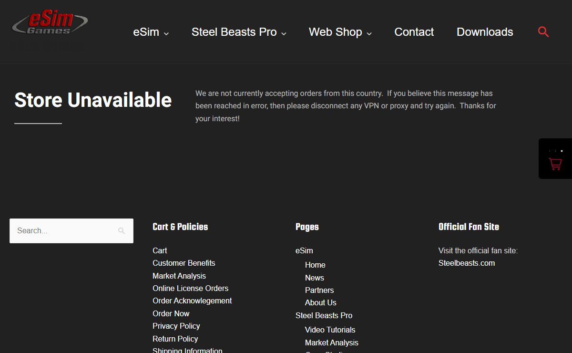Viewport: 572px width, 353px height.
Task: Click the magnifier icon in footer search
Action: tap(122, 231)
